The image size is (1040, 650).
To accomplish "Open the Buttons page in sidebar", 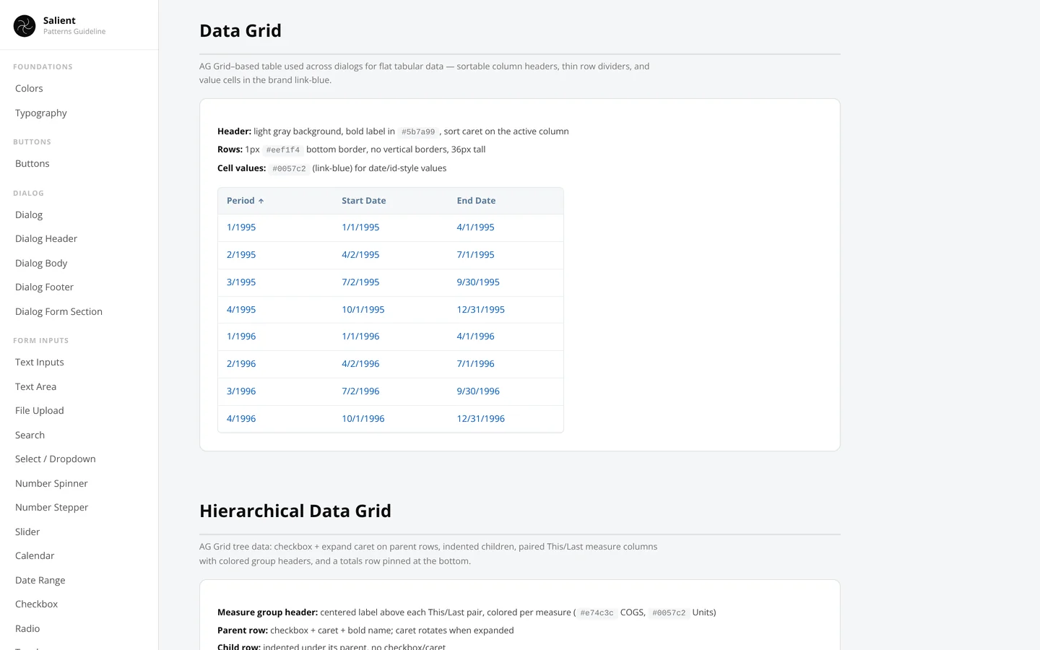I will 32,163.
